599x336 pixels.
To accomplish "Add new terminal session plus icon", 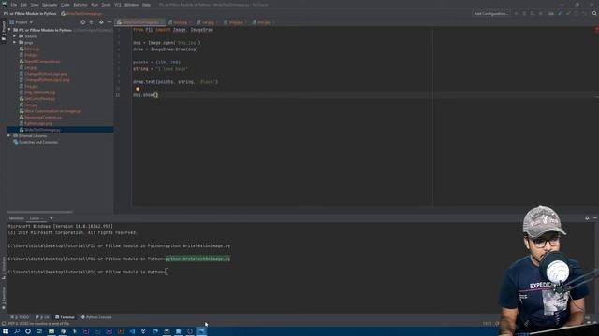I will tap(51, 218).
